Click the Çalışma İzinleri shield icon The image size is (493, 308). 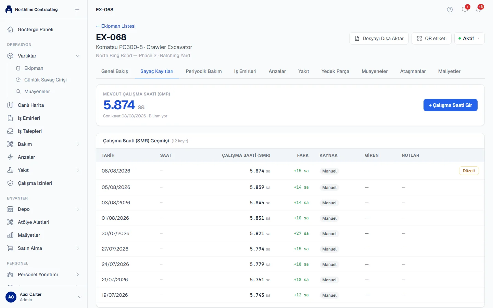pos(10,183)
